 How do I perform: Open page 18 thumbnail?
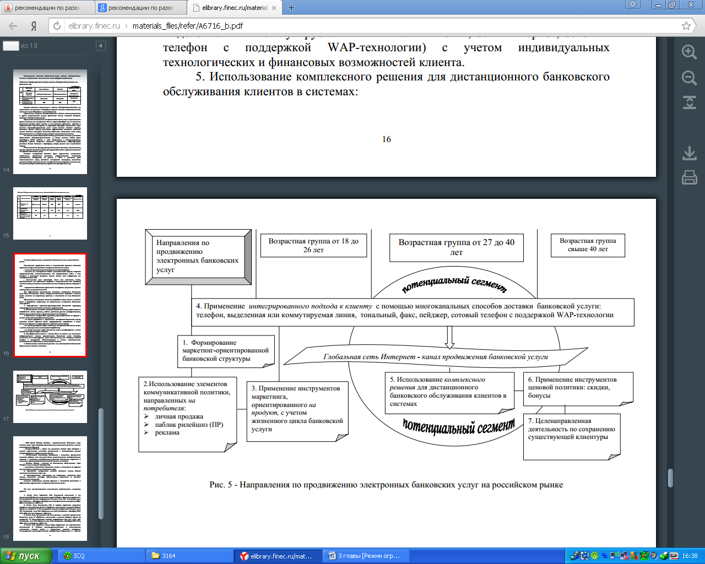click(50, 489)
